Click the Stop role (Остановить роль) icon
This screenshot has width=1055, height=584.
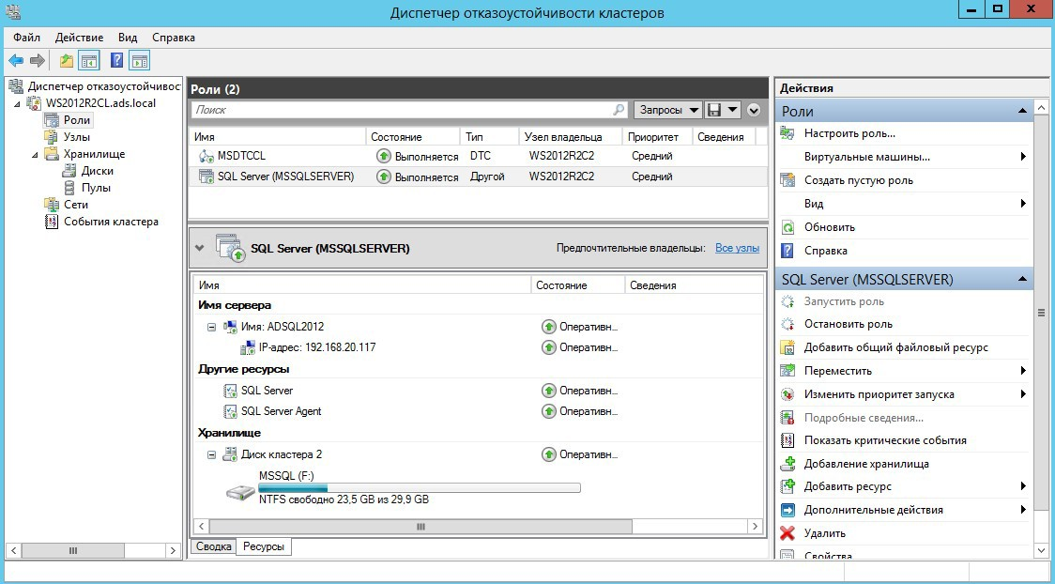click(x=787, y=324)
